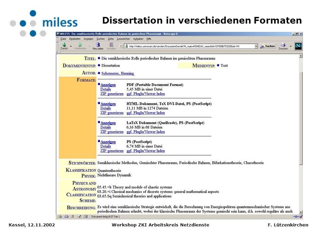Image resolution: width=319 pixels, height=239 pixels.
Task: Open Details for LaTeX Dokument format
Action: pyautogui.click(x=106, y=127)
